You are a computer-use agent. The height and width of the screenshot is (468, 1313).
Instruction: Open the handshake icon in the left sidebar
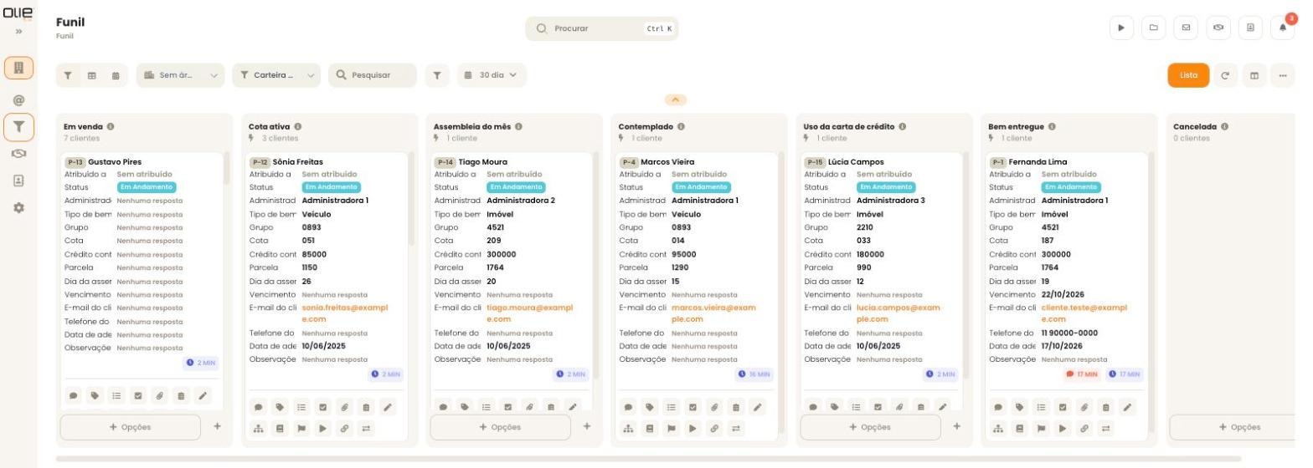click(x=18, y=154)
